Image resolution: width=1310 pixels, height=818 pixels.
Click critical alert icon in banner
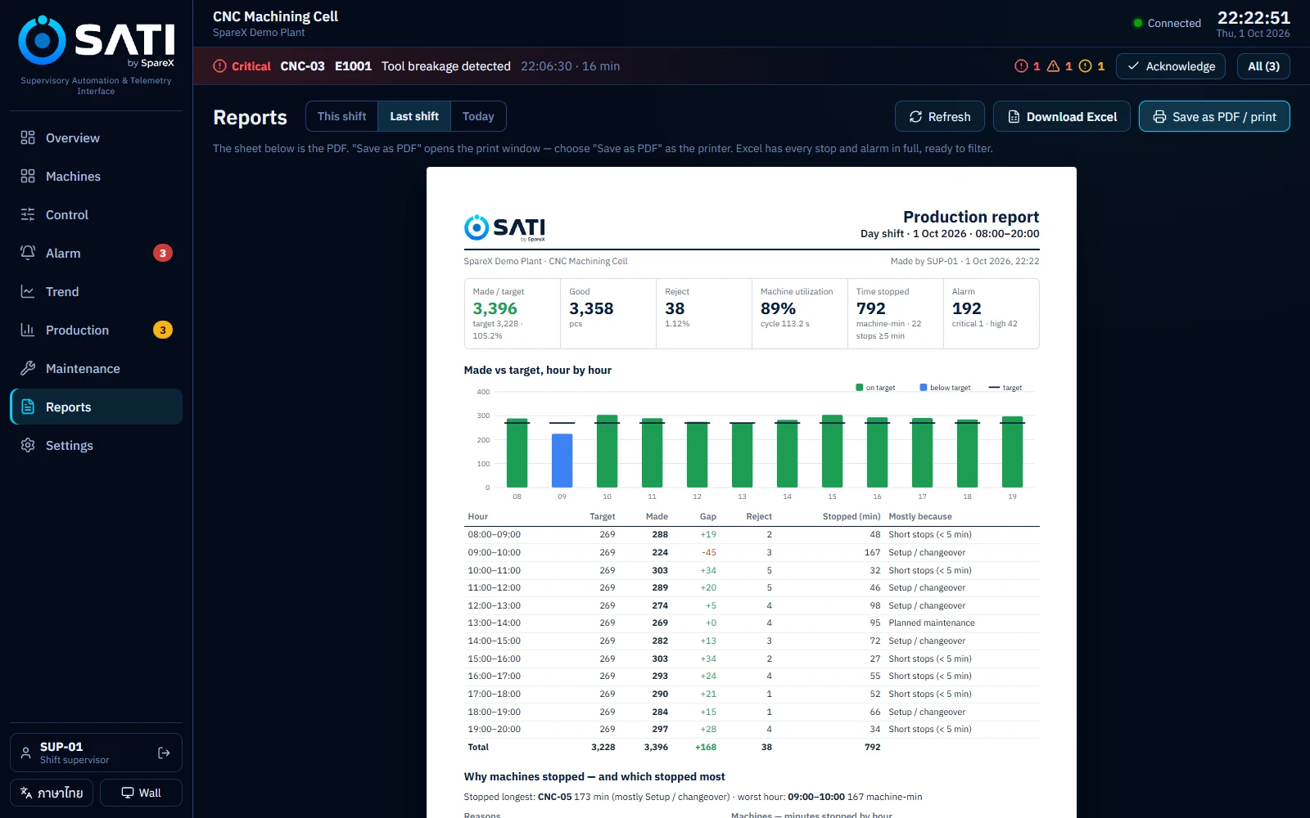[x=219, y=66]
